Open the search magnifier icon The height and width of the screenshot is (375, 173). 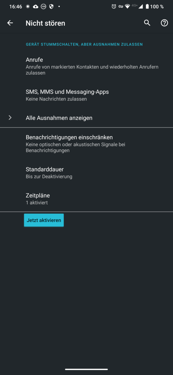point(147,23)
